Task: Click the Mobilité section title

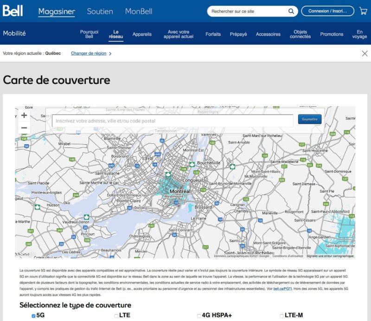Action: click(14, 33)
